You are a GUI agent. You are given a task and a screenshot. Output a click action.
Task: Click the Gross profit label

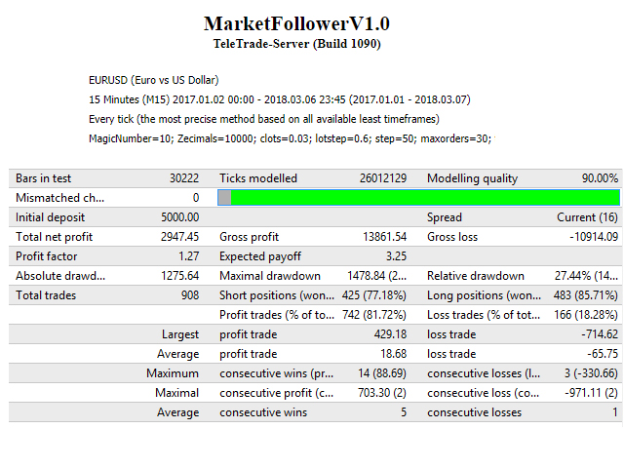pyautogui.click(x=250, y=237)
